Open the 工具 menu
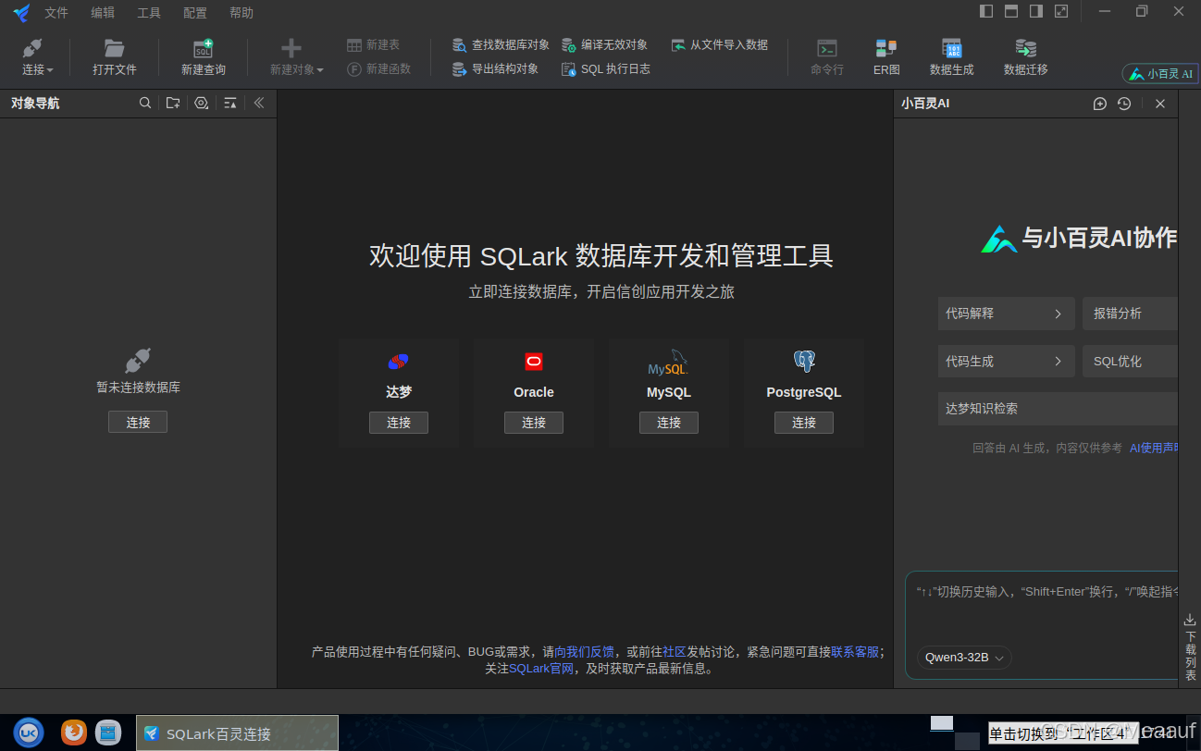Image resolution: width=1201 pixels, height=751 pixels. click(x=149, y=13)
